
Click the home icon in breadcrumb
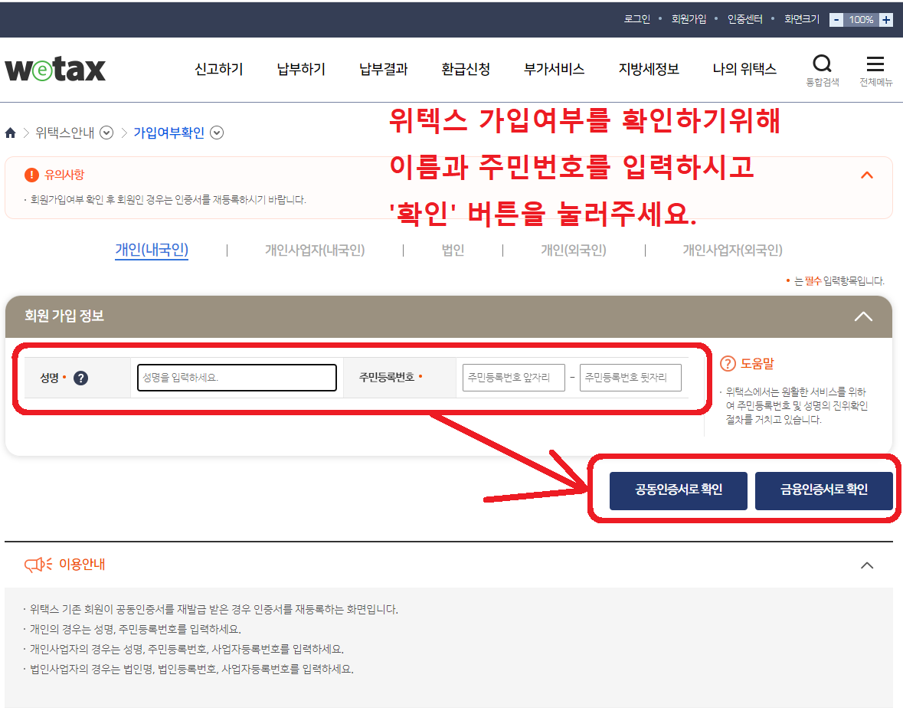pos(11,133)
